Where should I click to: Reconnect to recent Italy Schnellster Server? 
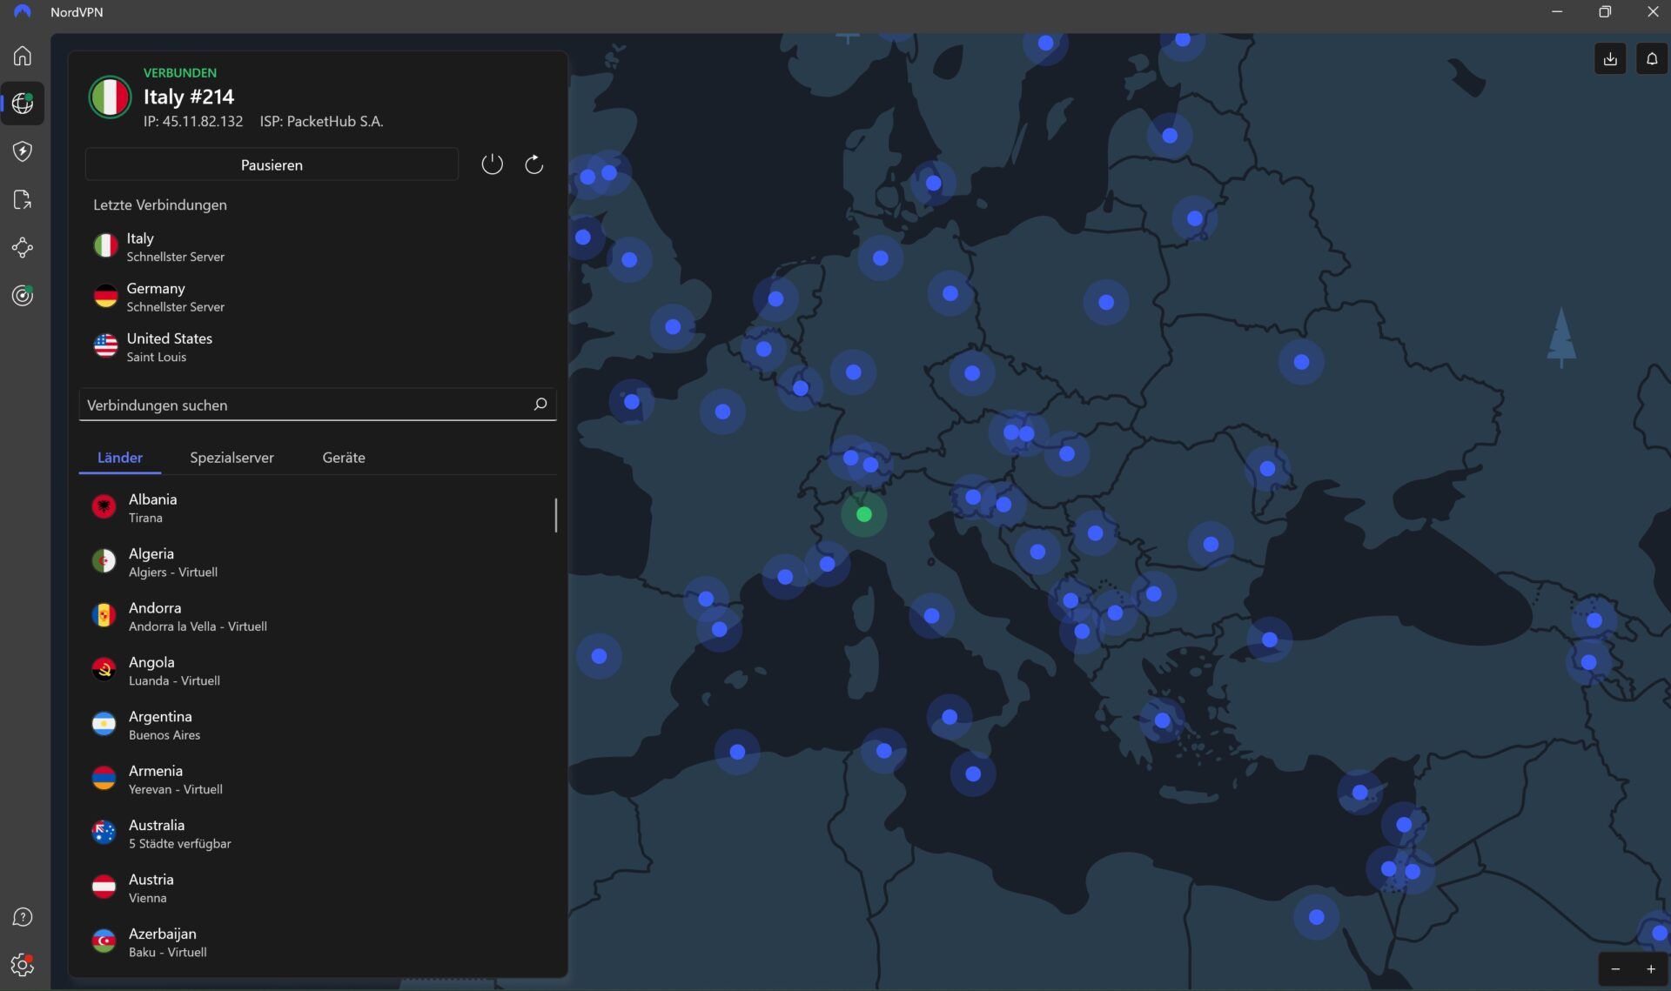(318, 246)
